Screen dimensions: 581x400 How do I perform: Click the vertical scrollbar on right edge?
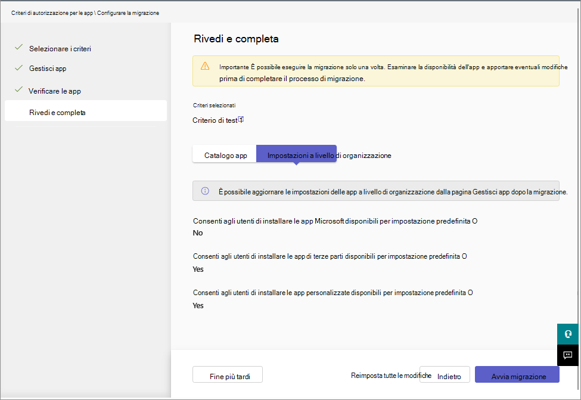click(x=579, y=200)
